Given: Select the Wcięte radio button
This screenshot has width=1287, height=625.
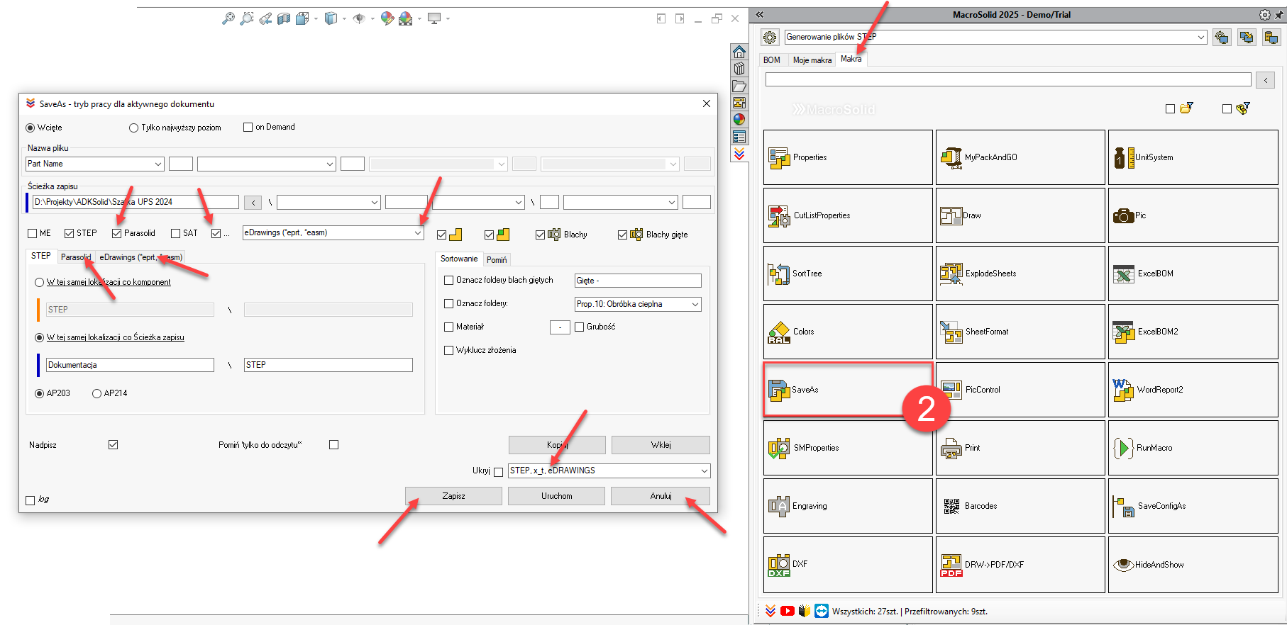Looking at the screenshot, I should [x=31, y=128].
